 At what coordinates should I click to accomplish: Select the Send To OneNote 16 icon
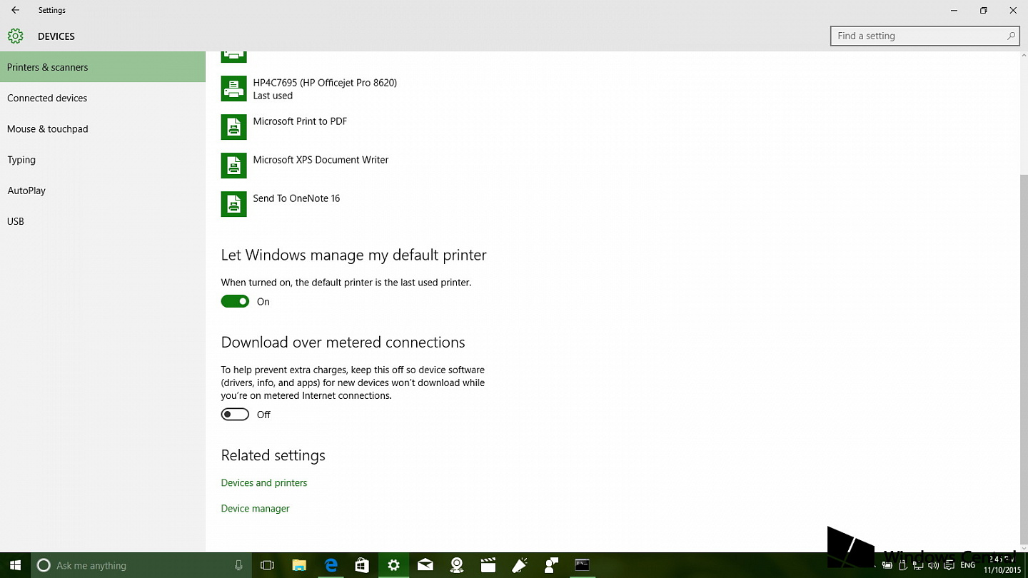click(x=233, y=204)
